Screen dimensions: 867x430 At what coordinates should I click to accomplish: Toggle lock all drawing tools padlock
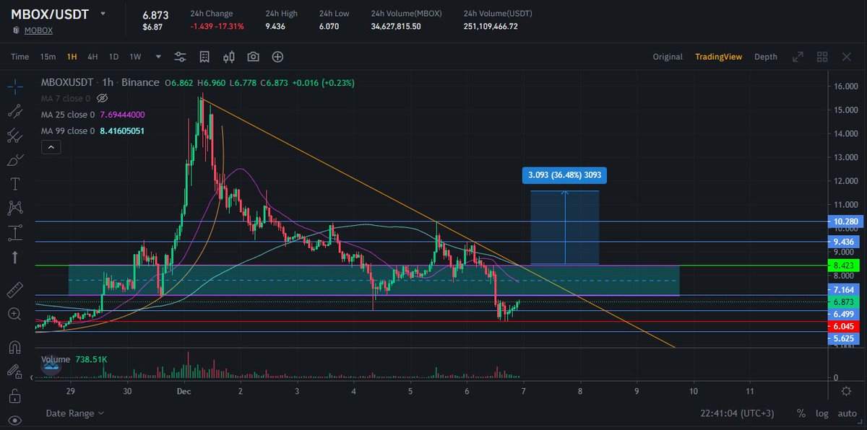pos(14,395)
